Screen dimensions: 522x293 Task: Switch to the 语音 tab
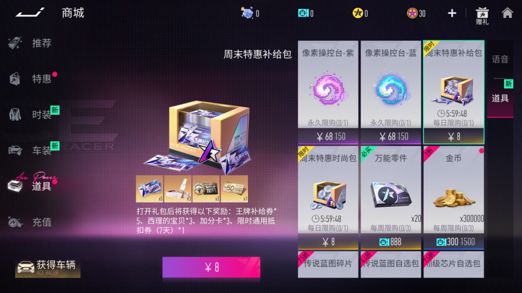pyautogui.click(x=500, y=59)
